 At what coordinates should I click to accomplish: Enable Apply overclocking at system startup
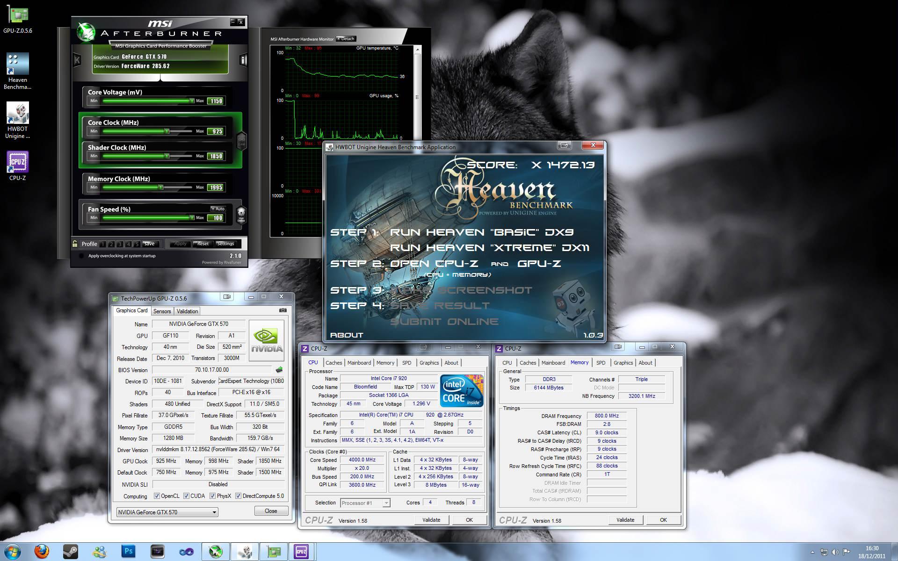[82, 256]
